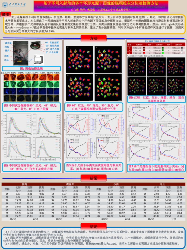The width and height of the screenshot is (187, 250).
Task: Click the imaging system cabinet photo
Action: point(21,52)
